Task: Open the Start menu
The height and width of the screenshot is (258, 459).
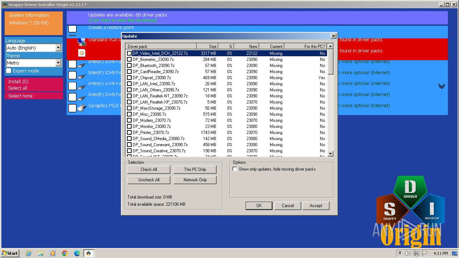Action: (x=10, y=253)
